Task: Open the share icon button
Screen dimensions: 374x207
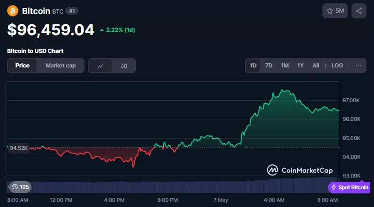Action: (x=359, y=11)
